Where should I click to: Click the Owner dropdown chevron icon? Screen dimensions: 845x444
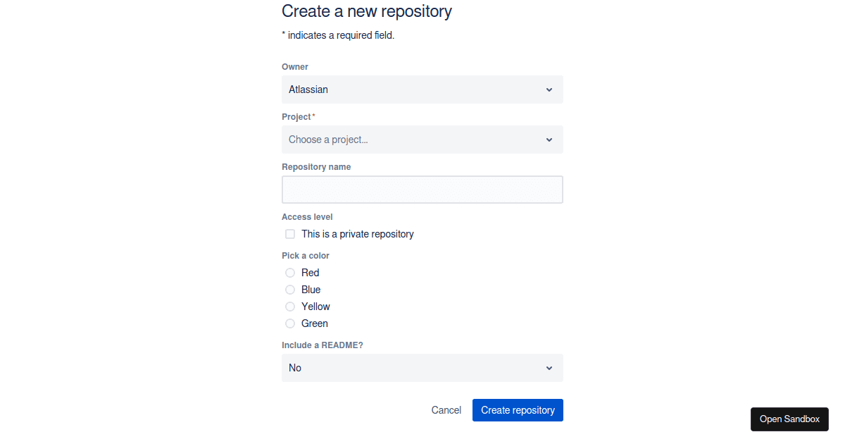pos(549,90)
